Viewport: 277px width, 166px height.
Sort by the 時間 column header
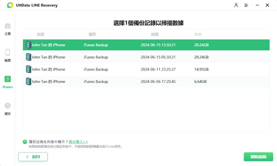point(155,35)
